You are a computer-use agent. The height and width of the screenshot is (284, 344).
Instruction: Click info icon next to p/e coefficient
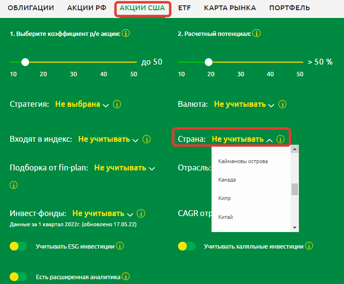click(x=126, y=33)
